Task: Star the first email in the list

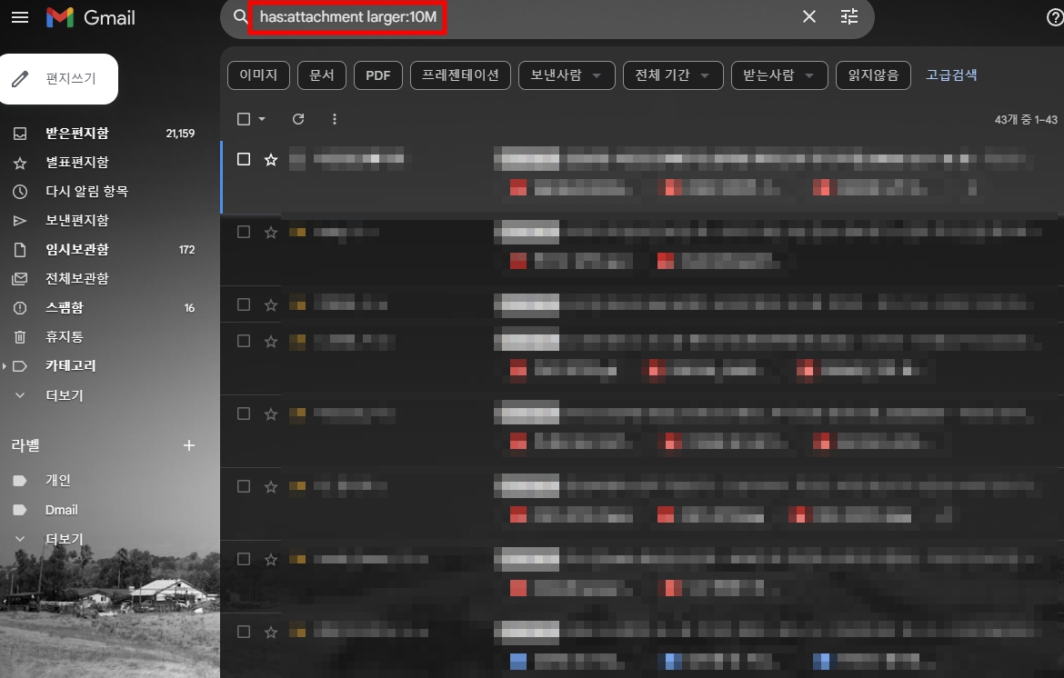Action: point(270,159)
